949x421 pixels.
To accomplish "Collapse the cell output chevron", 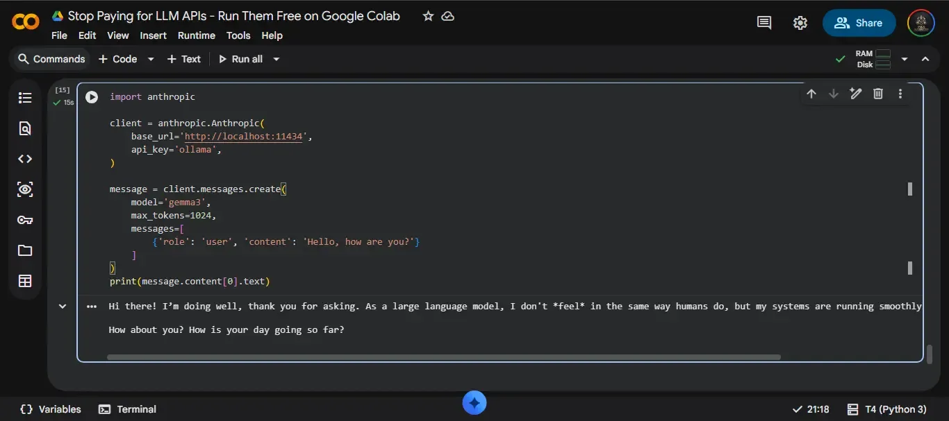I will pyautogui.click(x=63, y=306).
